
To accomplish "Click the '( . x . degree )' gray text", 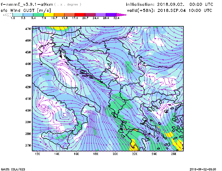I will click(x=68, y=4).
